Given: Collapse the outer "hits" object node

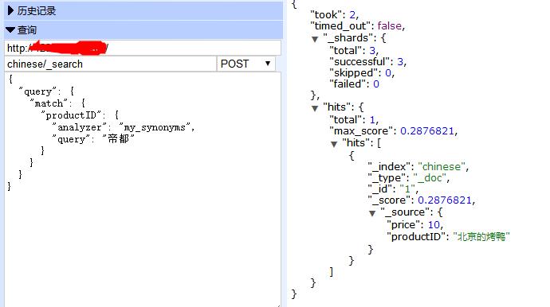Looking at the screenshot, I should pyautogui.click(x=315, y=108).
